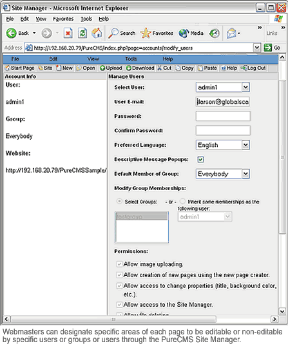Image resolution: width=288 pixels, height=346 pixels.
Task: Open the IE File menu
Action: 10,19
